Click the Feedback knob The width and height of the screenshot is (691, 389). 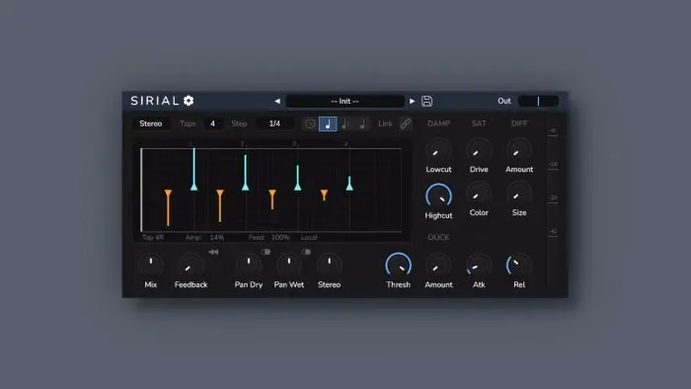coord(191,266)
